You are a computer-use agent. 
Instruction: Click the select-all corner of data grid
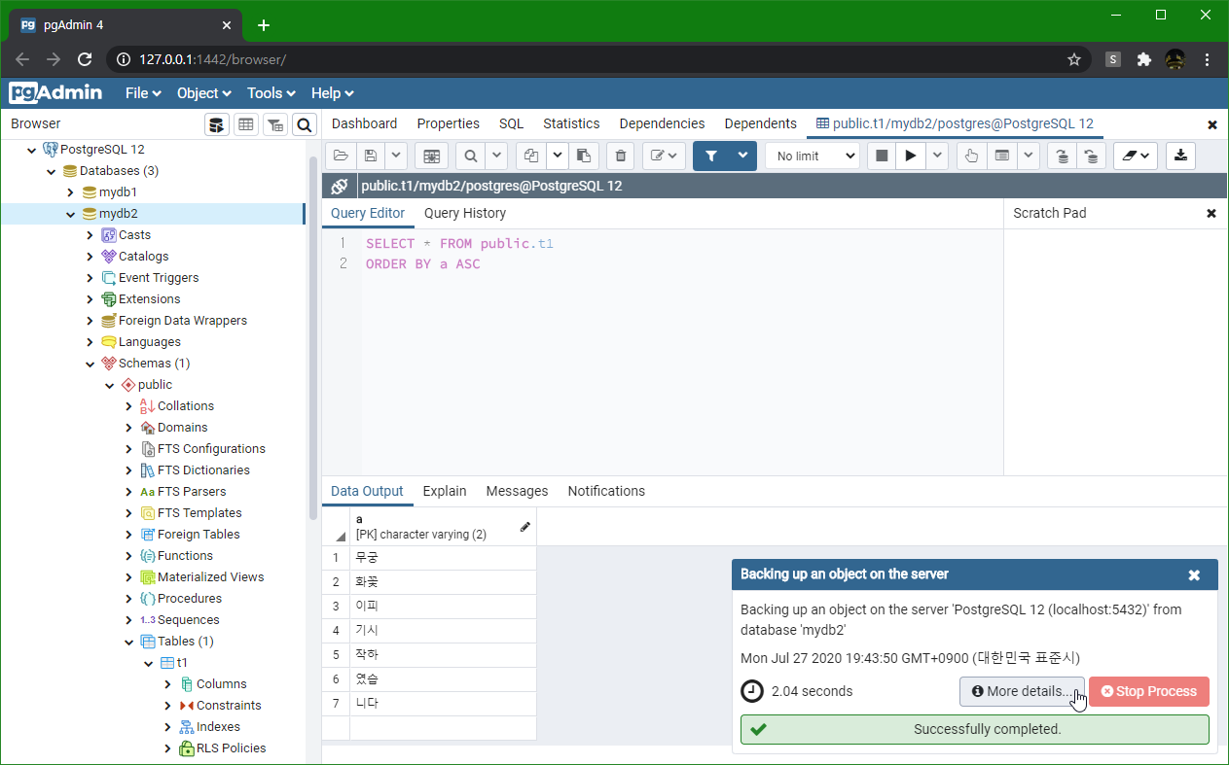click(x=336, y=527)
